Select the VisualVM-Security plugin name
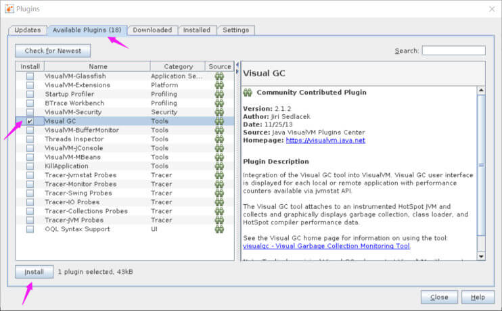This screenshot has height=311, width=502. tap(73, 112)
